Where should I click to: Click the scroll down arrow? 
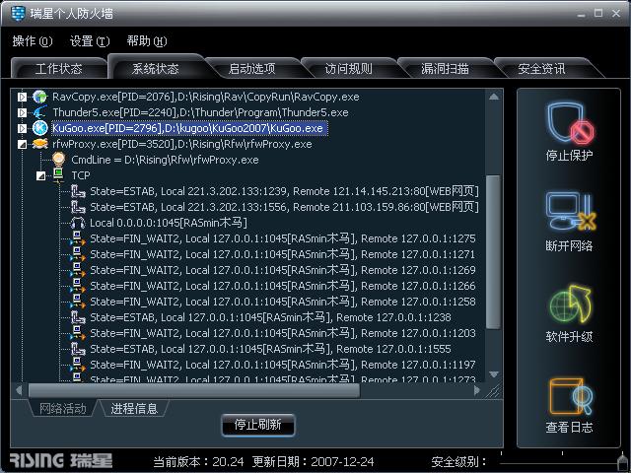coord(494,374)
